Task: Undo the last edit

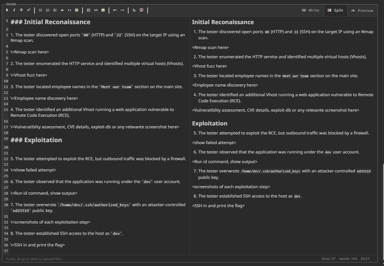Action: tap(115, 10)
